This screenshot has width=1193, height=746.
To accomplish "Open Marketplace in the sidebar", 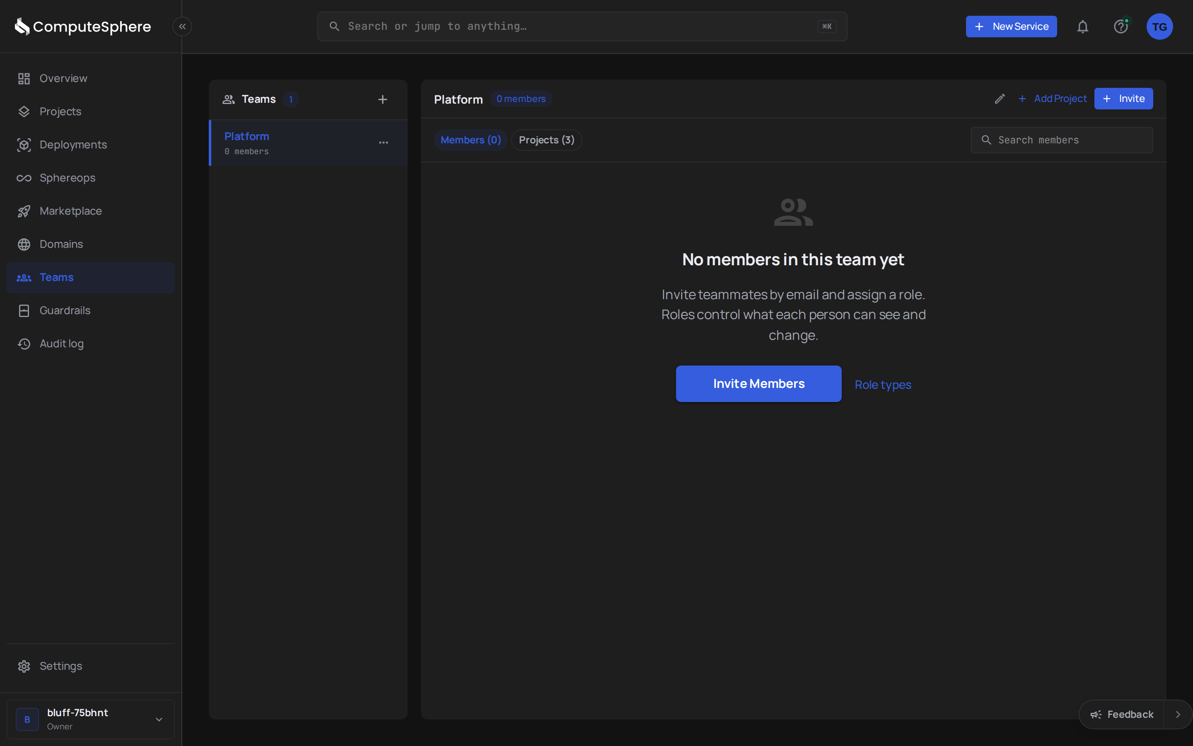I will 91,211.
